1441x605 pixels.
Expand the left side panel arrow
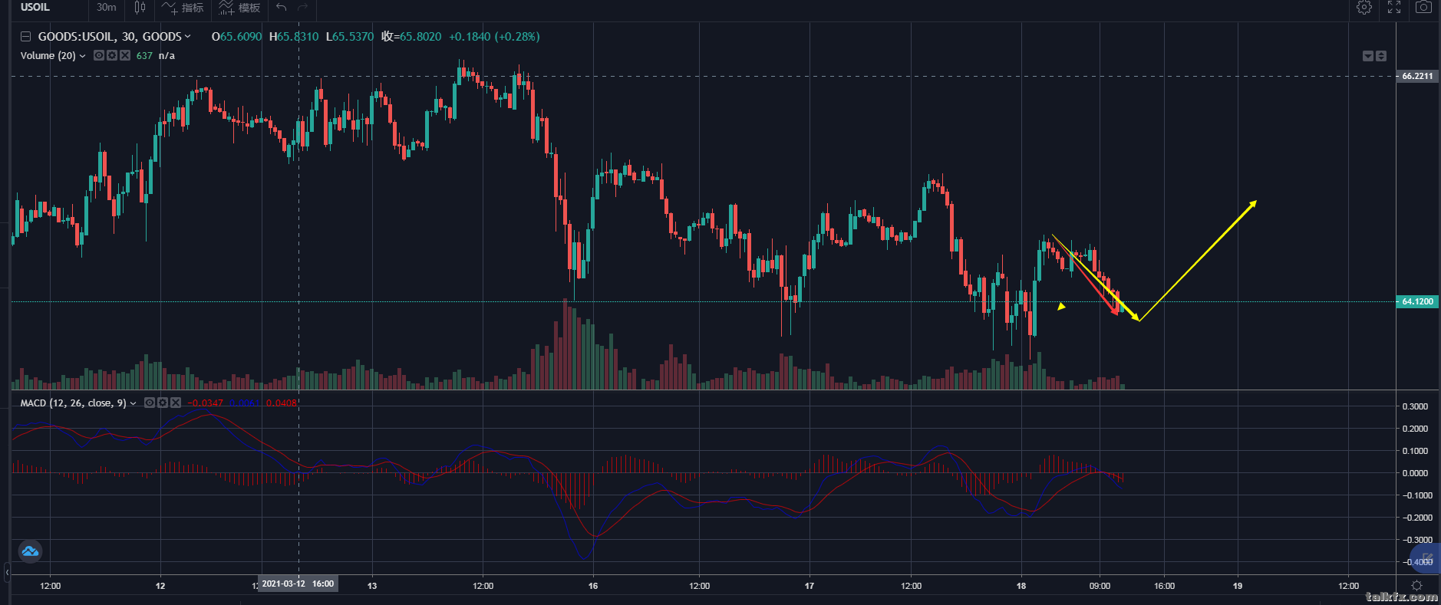coord(7,571)
